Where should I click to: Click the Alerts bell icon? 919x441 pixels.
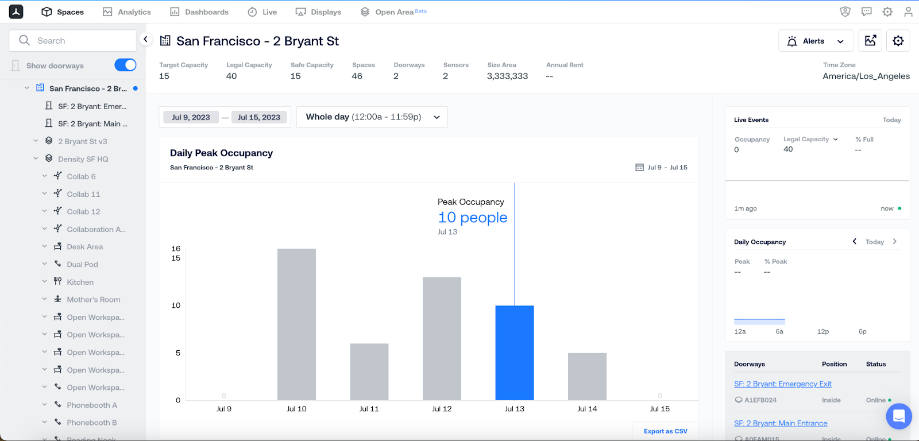(x=792, y=41)
